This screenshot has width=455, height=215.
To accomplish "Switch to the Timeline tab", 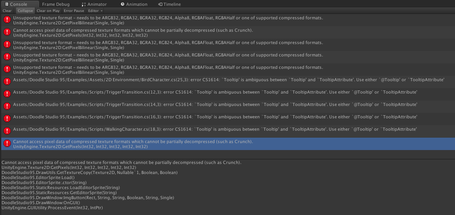I will pos(172,4).
